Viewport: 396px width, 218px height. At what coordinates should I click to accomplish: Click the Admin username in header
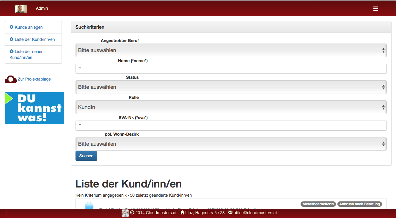tap(42, 8)
